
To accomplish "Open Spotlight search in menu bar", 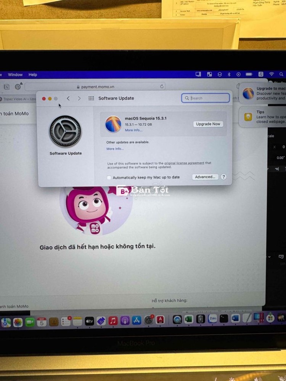I will click(281, 74).
